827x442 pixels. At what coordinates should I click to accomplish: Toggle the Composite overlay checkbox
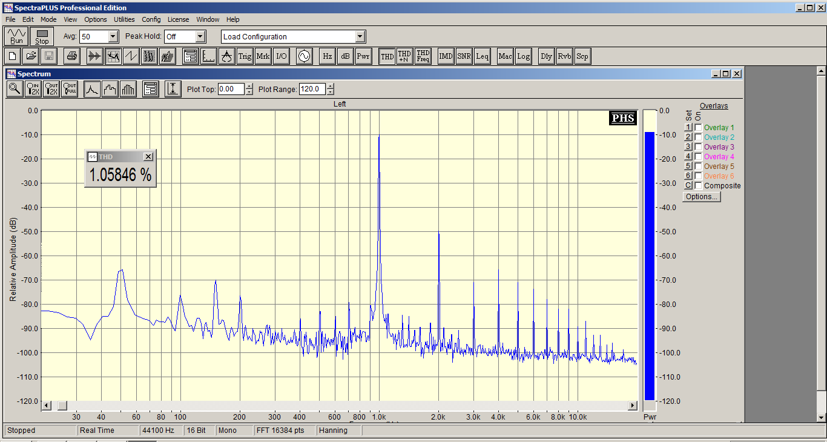tap(698, 186)
